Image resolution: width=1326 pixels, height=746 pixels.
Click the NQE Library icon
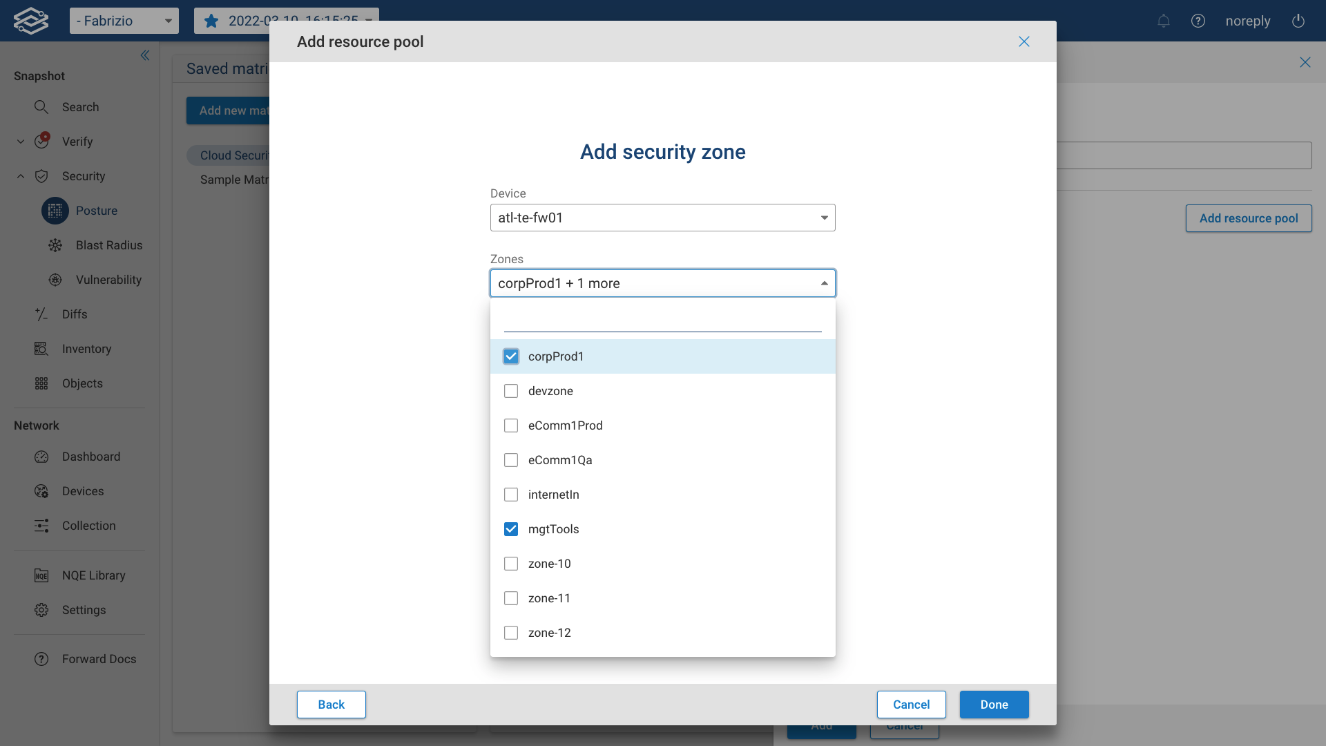coord(41,575)
